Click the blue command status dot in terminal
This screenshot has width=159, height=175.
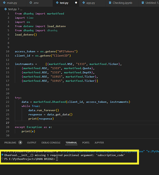[2, 155]
